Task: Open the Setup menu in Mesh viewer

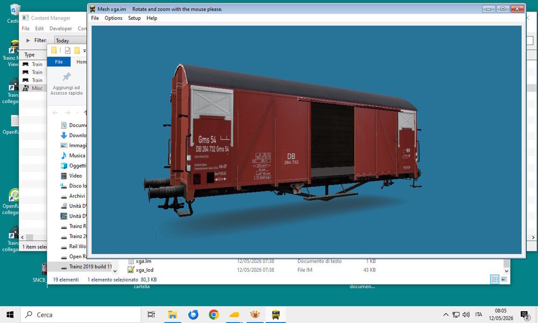Action: [134, 18]
